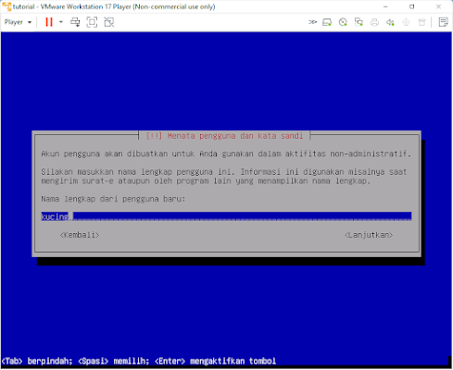Open the removable USB storage icon
The height and width of the screenshot is (370, 453).
pyautogui.click(x=422, y=22)
